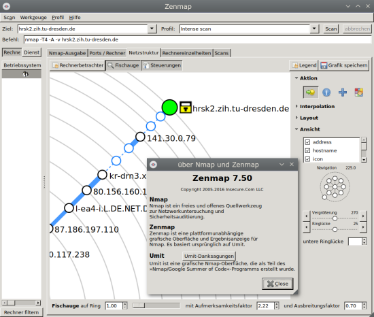Open the Profil menu

coord(58,18)
